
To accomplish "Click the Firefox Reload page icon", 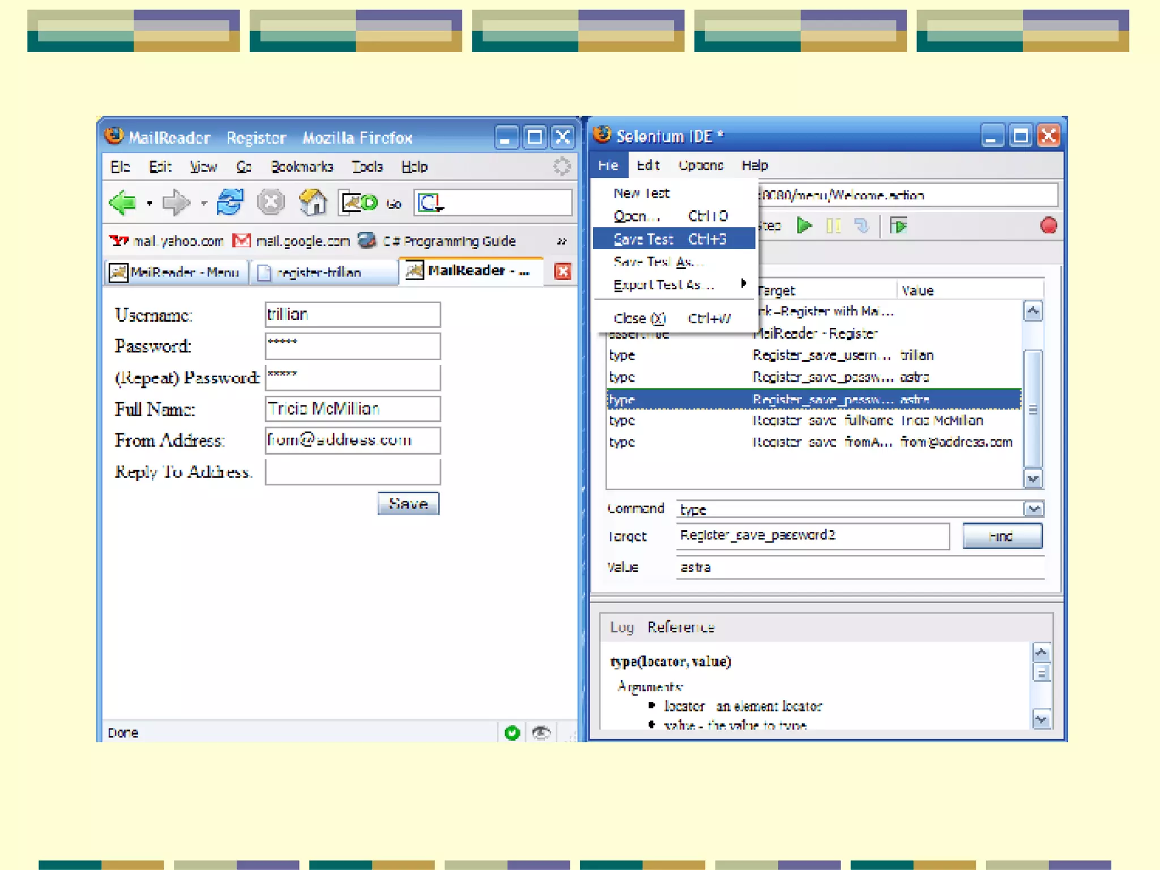I will (229, 202).
